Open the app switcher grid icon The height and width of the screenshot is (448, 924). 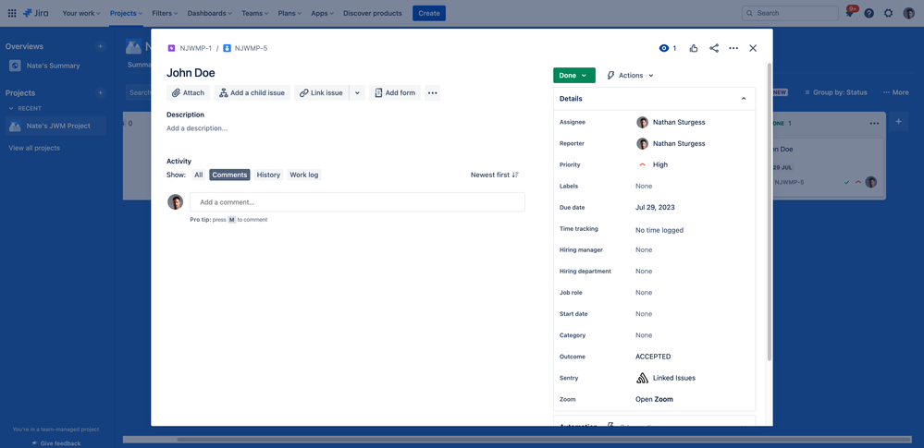12,13
